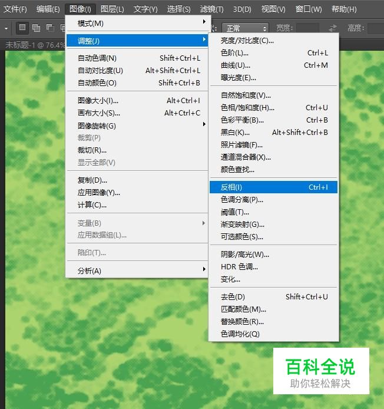Select the 未标题-1 document tab
The width and height of the screenshot is (384, 409).
[x=35, y=45]
